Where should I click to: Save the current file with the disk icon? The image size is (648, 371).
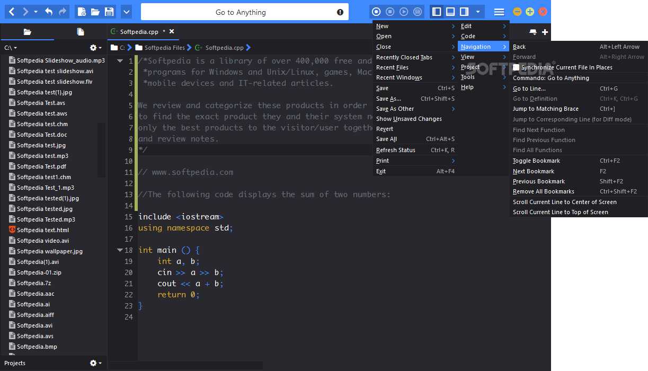(110, 12)
